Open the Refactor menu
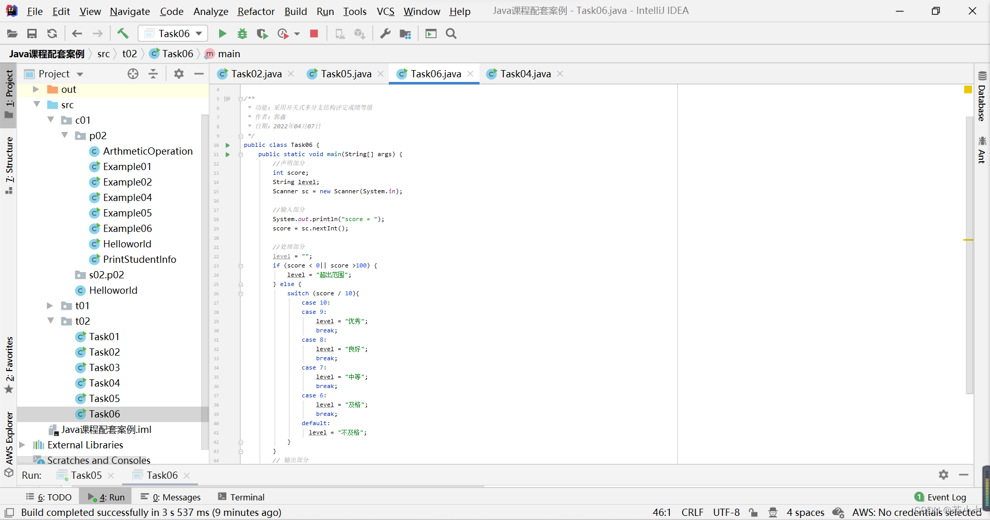This screenshot has width=990, height=520. (256, 11)
